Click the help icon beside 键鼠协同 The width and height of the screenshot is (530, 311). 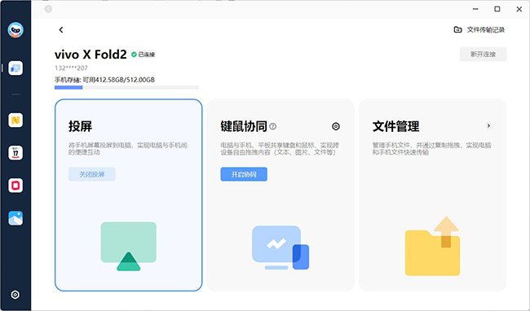tap(273, 126)
